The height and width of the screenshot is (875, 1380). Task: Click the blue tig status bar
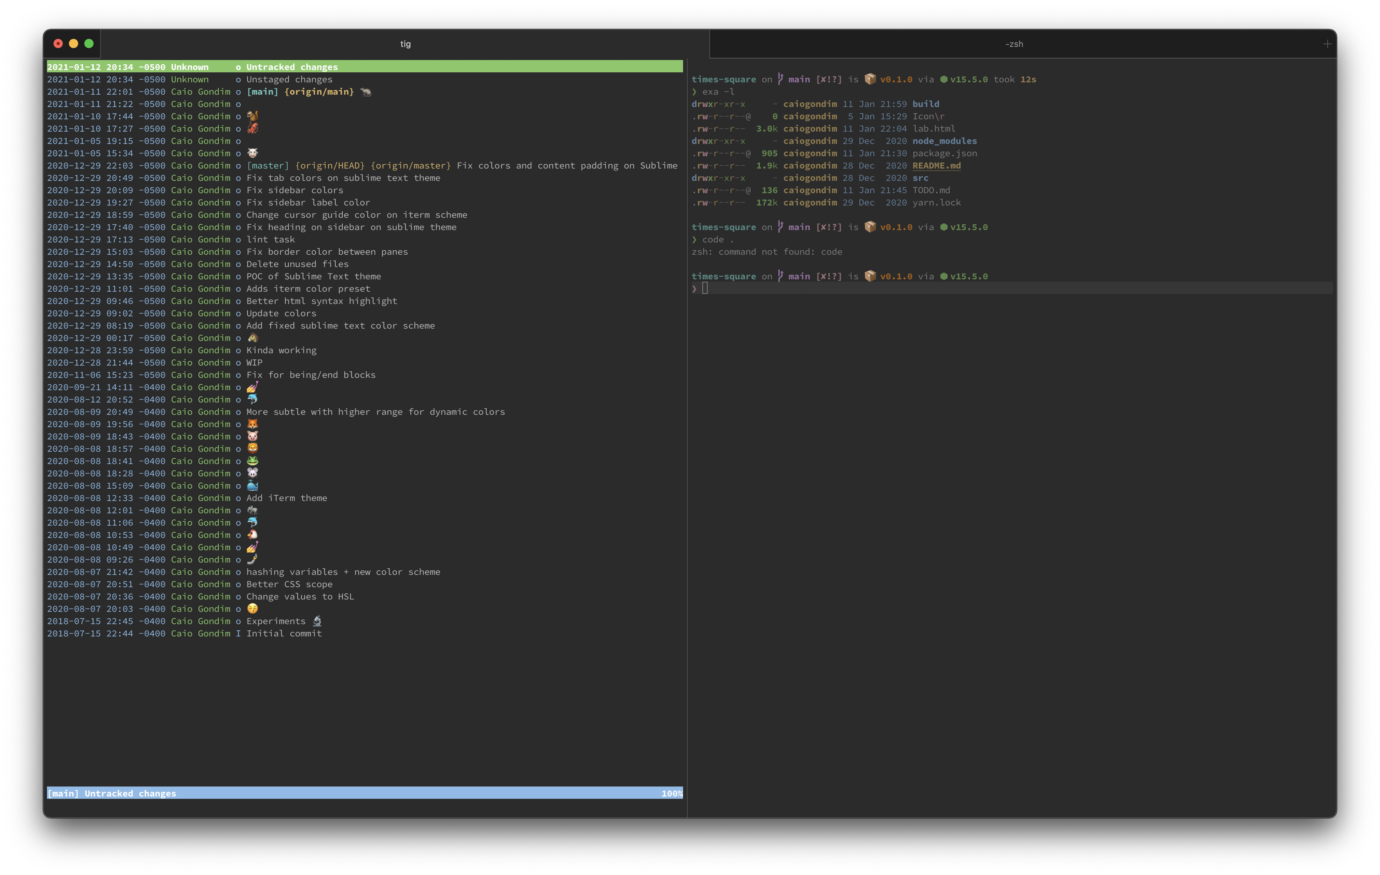tap(365, 793)
